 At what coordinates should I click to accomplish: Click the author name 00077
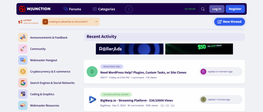click(x=104, y=78)
